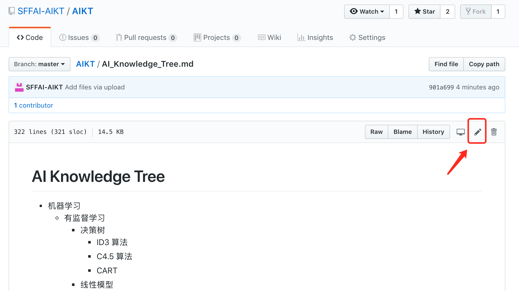Click the trash delete file icon
519x291 pixels.
(494, 132)
